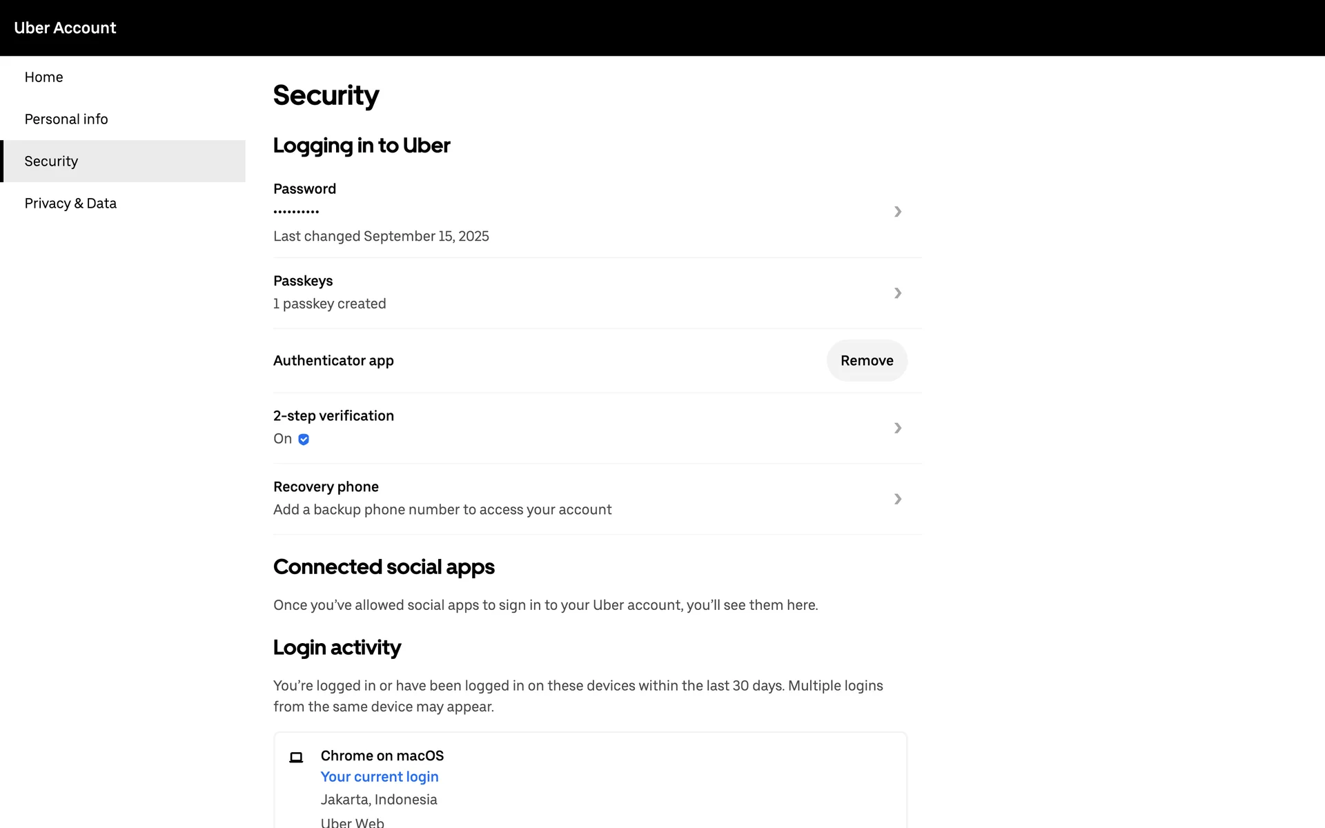The width and height of the screenshot is (1325, 828).
Task: Click the Recovery phone label
Action: (x=326, y=487)
